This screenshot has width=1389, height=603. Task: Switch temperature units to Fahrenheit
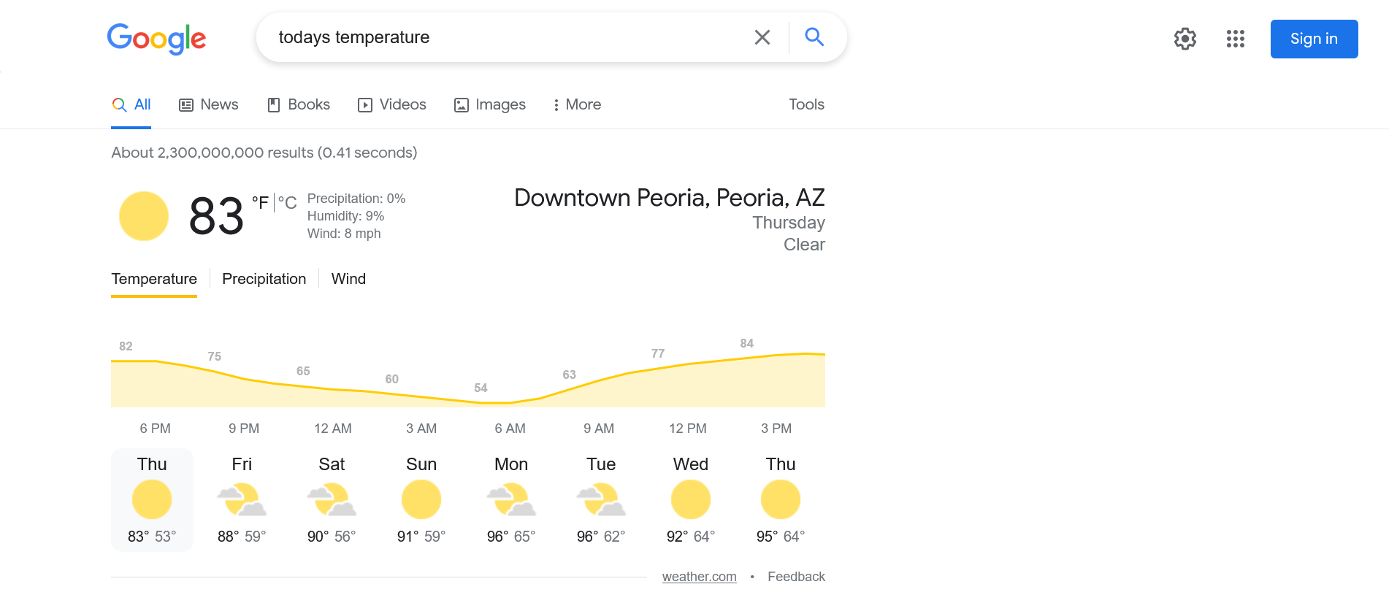pos(260,203)
